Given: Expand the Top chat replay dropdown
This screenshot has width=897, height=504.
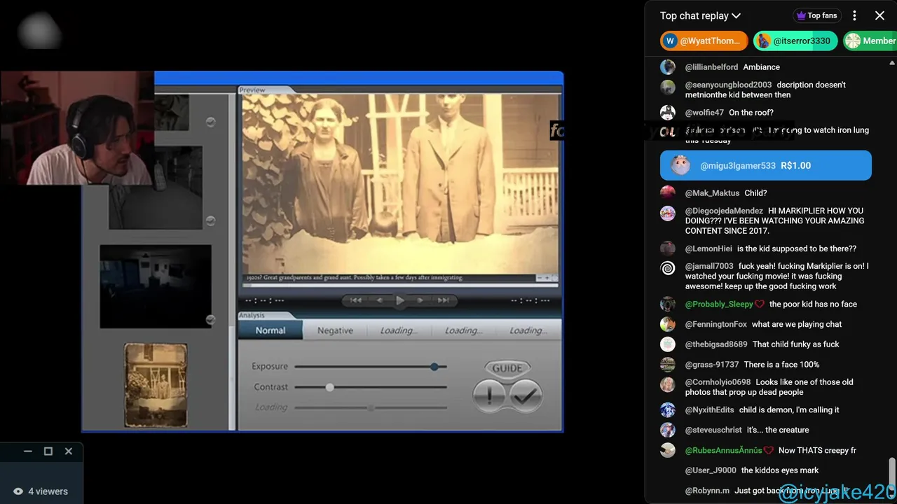Looking at the screenshot, I should point(700,15).
